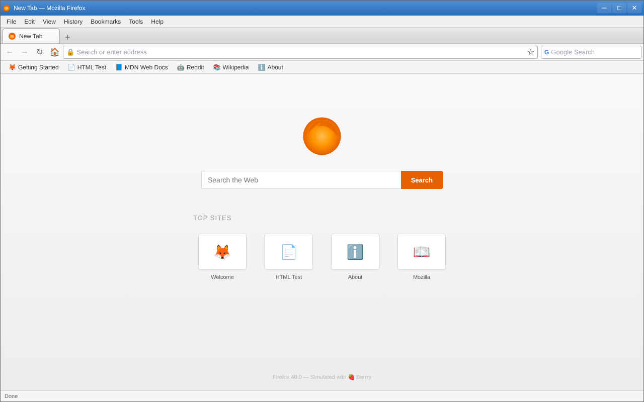Open Wikipedia bookmark
The width and height of the screenshot is (644, 402).
coord(231,67)
